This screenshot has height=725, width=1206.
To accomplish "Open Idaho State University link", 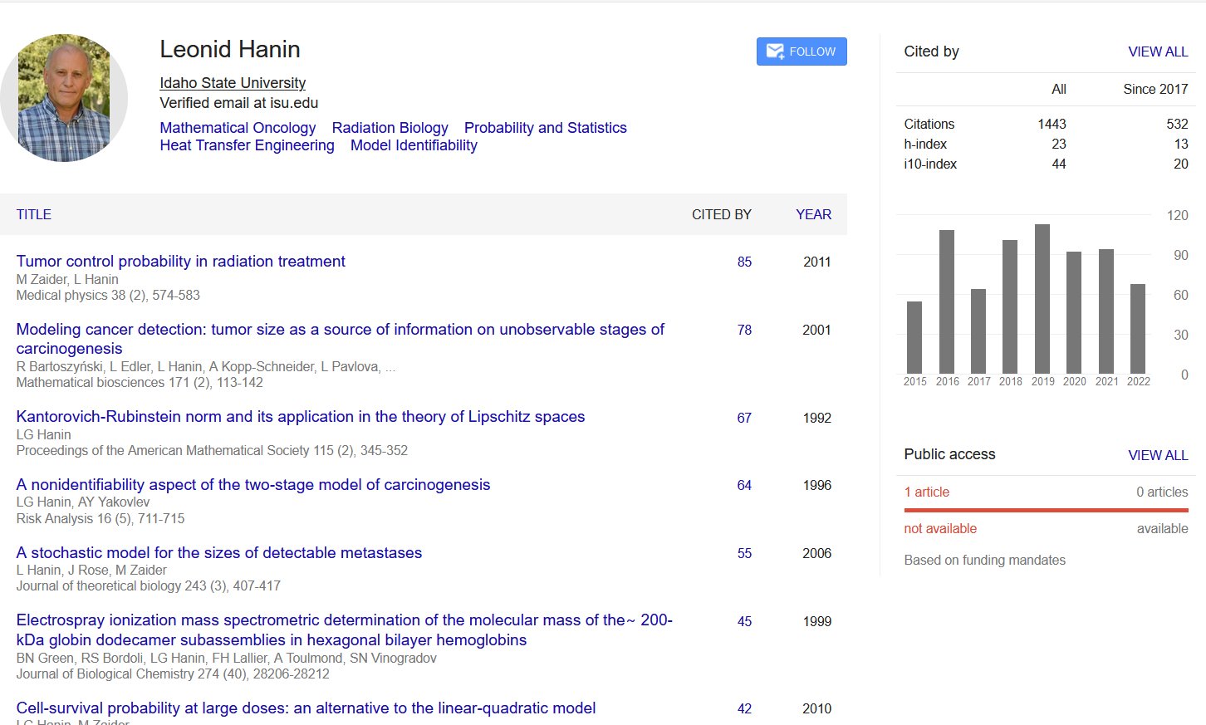I will (233, 83).
